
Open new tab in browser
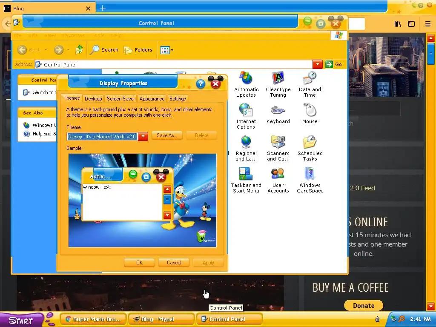(103, 8)
